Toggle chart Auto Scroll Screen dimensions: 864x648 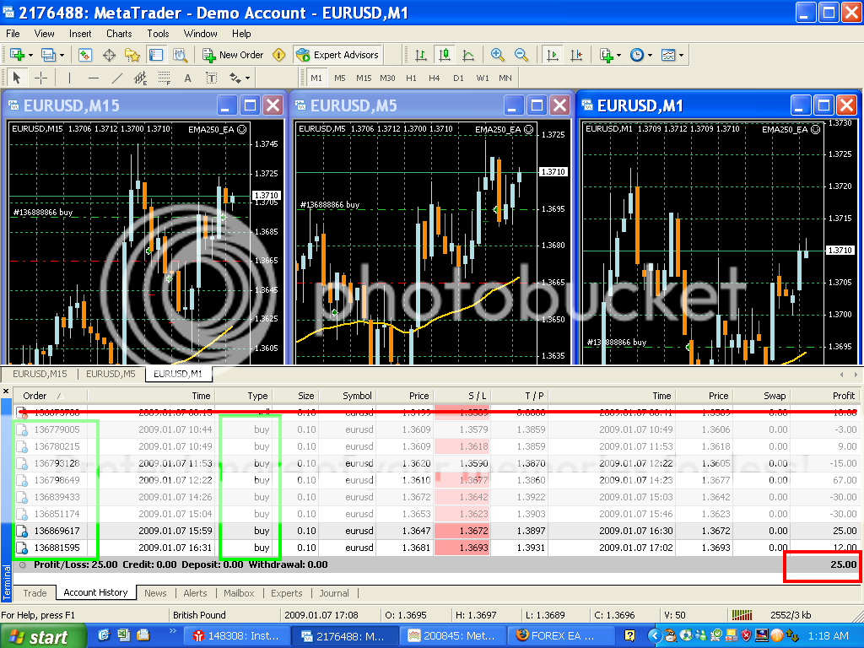click(553, 55)
